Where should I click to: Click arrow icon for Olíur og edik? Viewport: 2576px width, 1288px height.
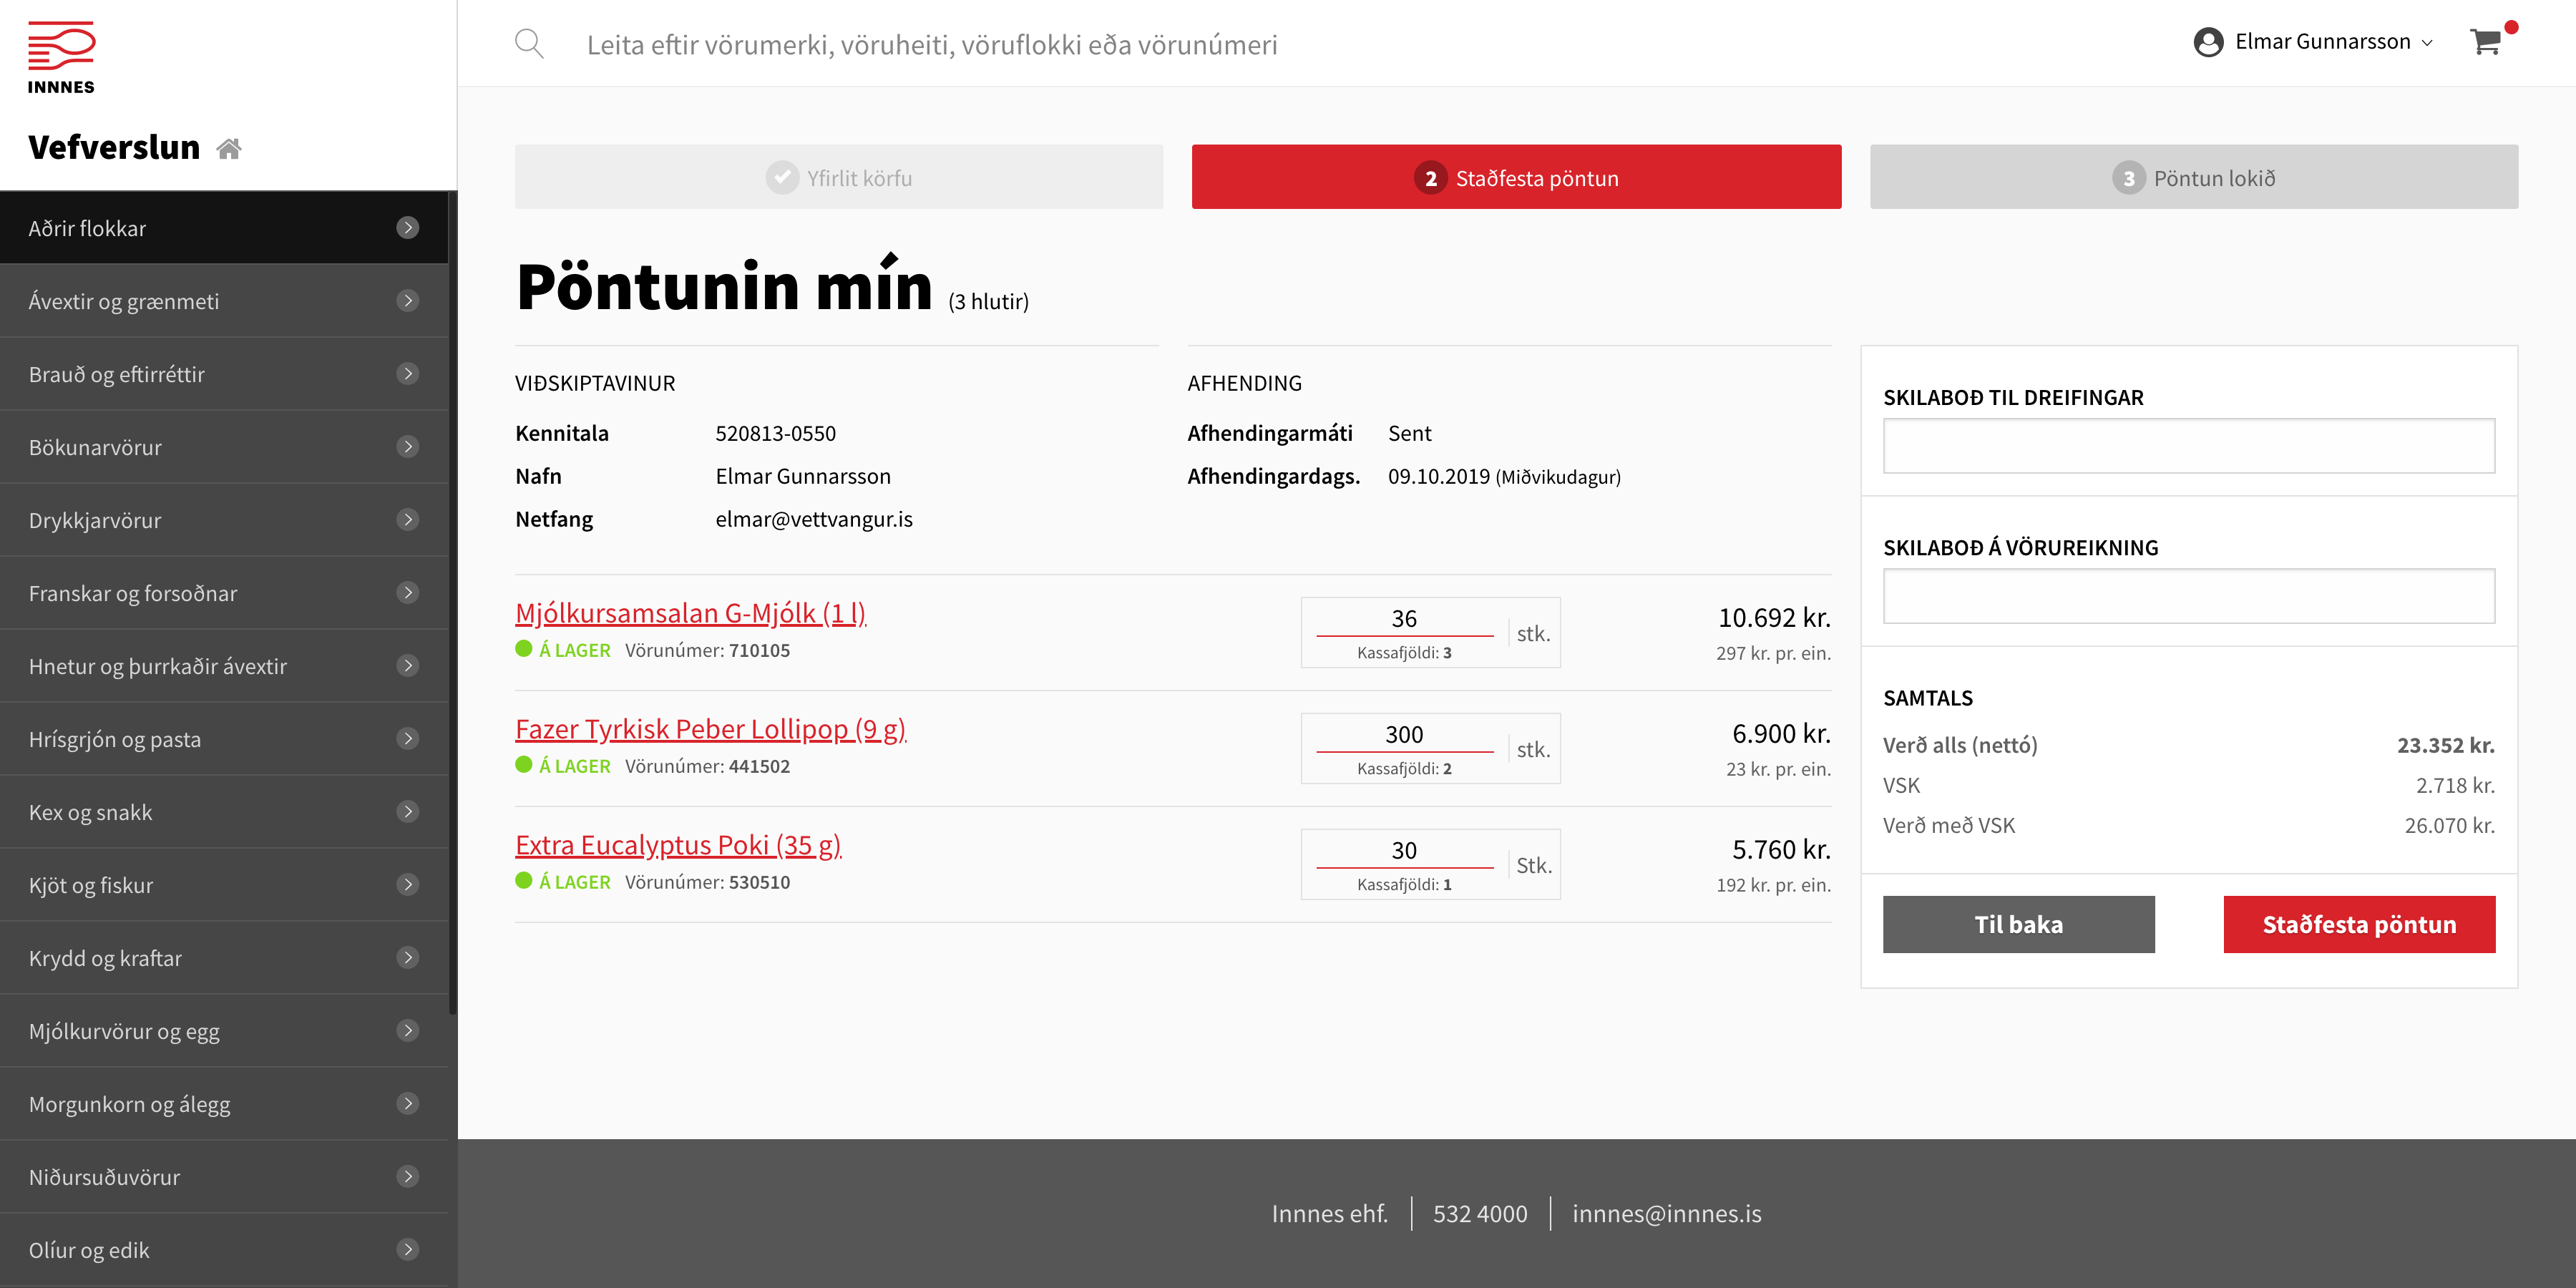(x=407, y=1250)
